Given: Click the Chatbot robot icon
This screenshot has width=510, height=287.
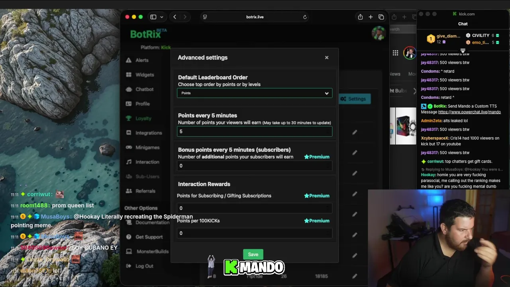Looking at the screenshot, I should pos(129,89).
